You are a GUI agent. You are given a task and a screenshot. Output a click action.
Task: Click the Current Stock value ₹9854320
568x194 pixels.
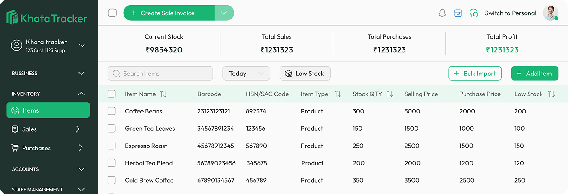[164, 50]
